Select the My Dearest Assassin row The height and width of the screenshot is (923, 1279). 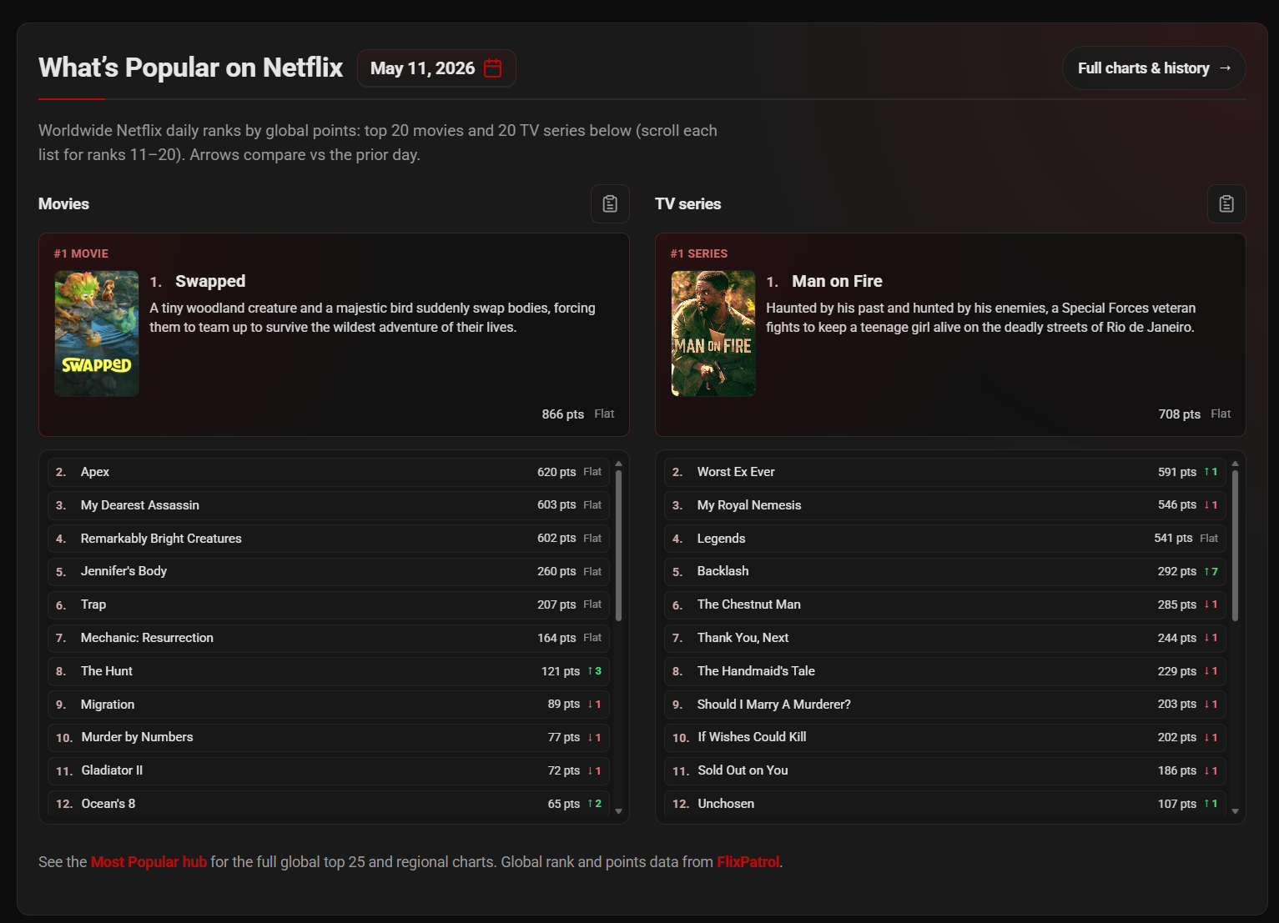(x=329, y=505)
